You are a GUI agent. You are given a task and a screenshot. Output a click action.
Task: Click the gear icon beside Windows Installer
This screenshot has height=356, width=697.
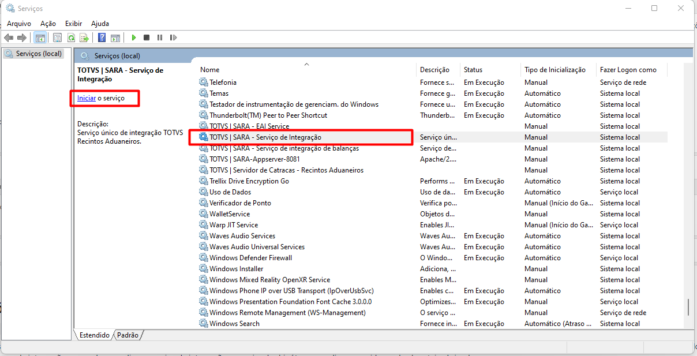[204, 269]
